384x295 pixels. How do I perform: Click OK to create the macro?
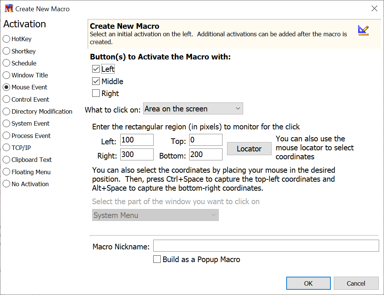point(308,283)
